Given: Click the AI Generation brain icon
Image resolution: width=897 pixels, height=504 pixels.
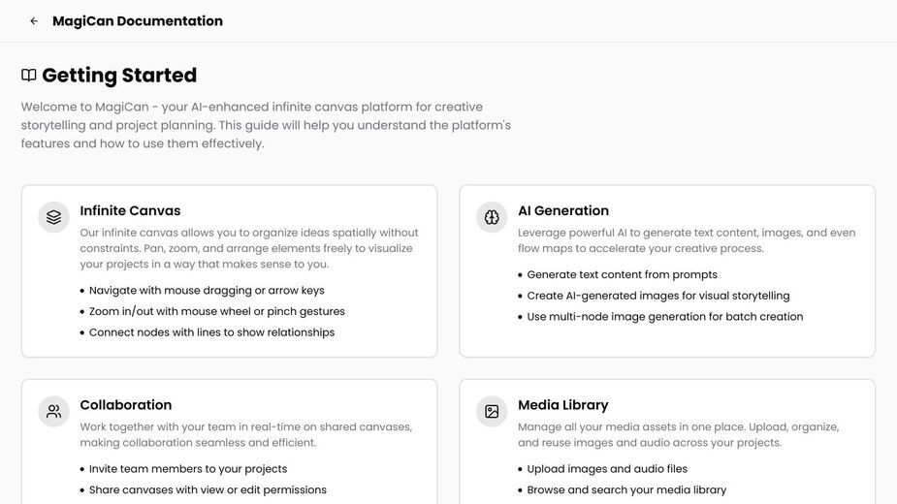Looking at the screenshot, I should [492, 217].
